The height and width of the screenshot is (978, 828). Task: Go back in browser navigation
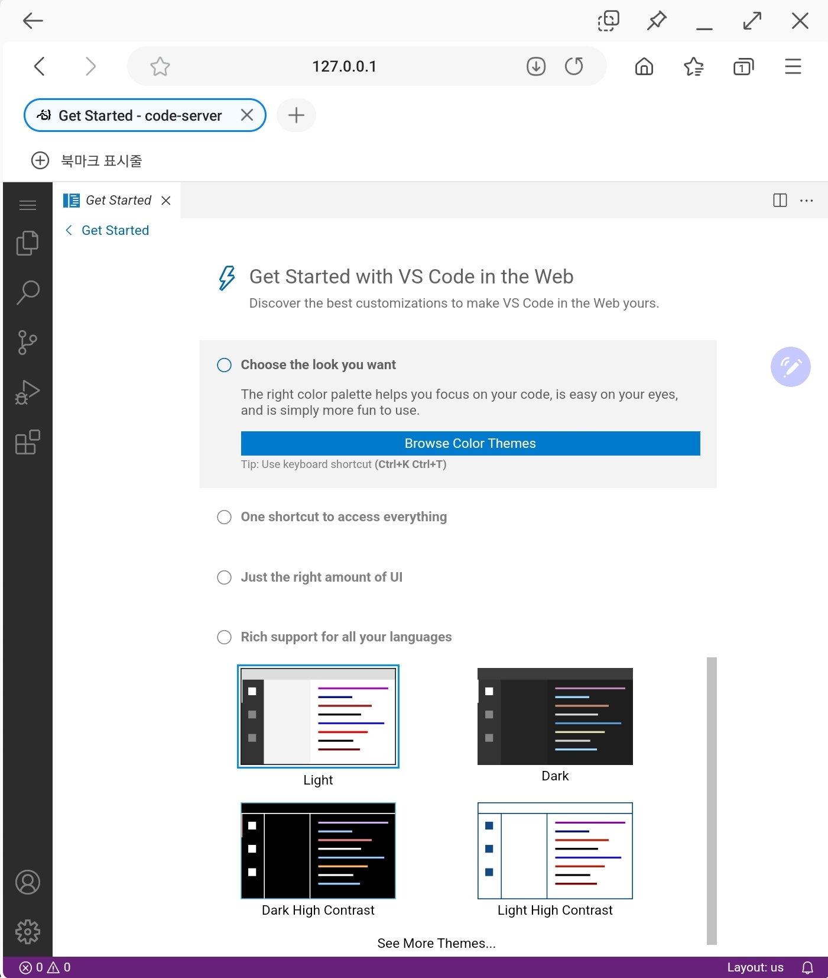tap(40, 66)
